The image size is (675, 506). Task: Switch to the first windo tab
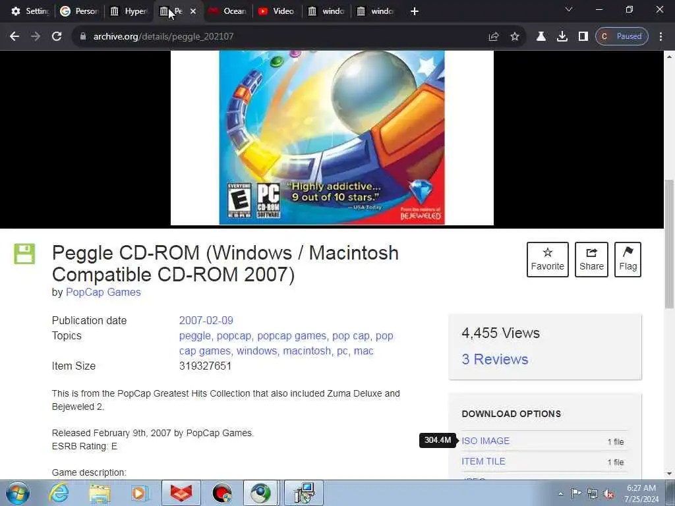(x=326, y=11)
